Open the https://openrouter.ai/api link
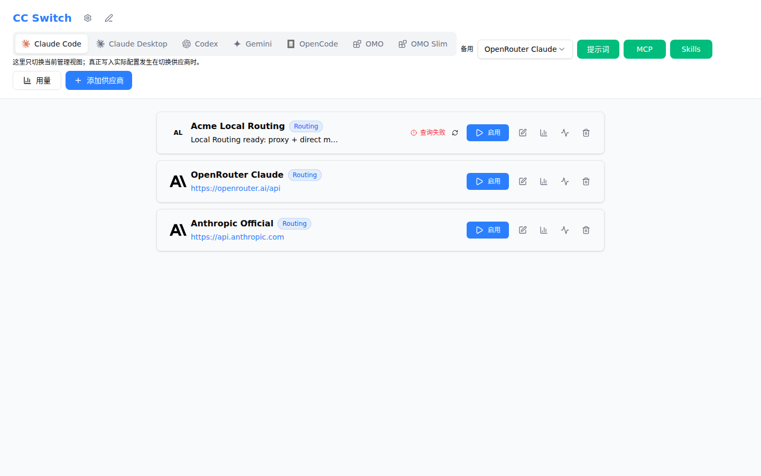Image resolution: width=761 pixels, height=476 pixels. [236, 188]
